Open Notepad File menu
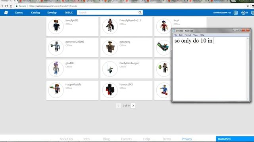The height and width of the screenshot is (142, 254). pos(175,35)
